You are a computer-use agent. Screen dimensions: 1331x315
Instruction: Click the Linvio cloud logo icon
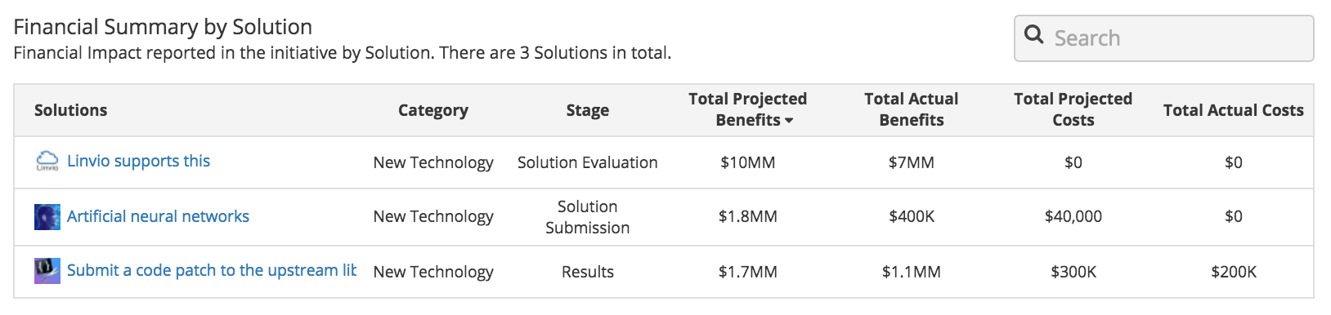pyautogui.click(x=47, y=161)
